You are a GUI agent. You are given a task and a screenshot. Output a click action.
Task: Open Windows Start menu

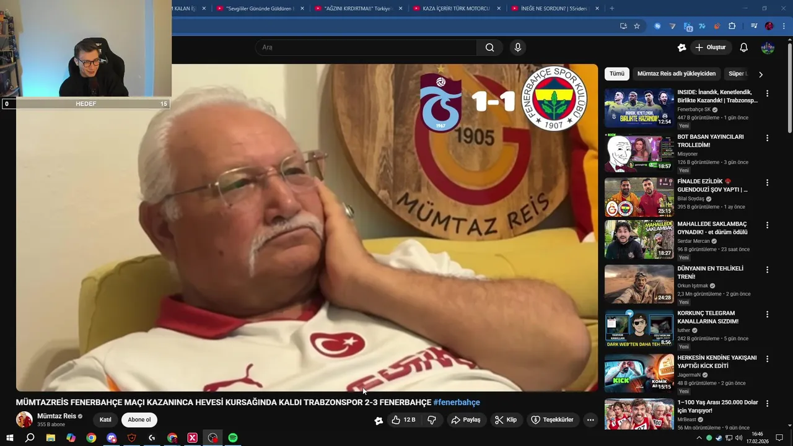tap(10, 438)
